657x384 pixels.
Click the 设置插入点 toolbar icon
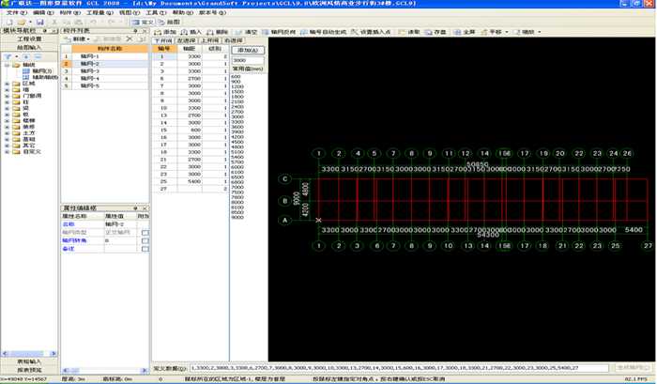(371, 32)
